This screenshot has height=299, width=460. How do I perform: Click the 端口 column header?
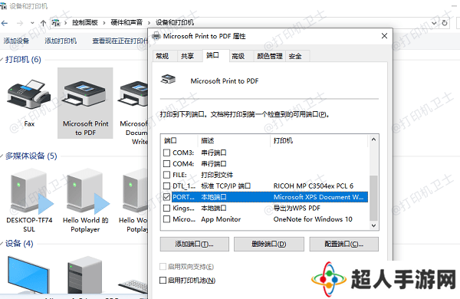(x=179, y=141)
